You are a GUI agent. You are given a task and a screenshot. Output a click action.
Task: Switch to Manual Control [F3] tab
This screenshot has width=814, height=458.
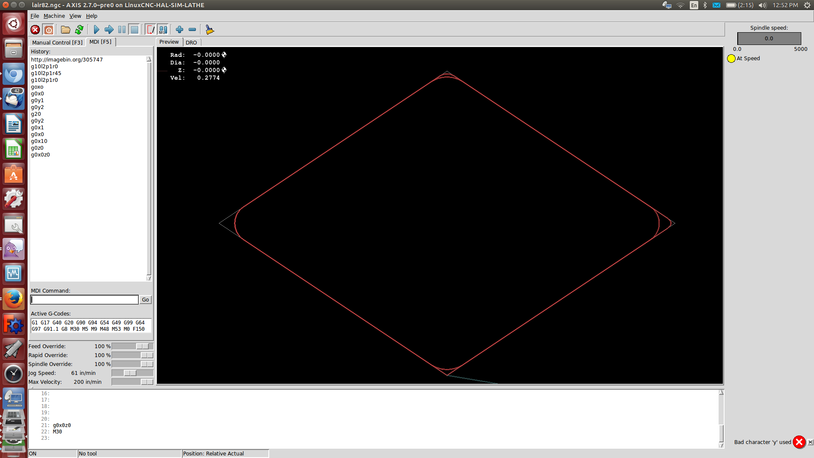(57, 42)
